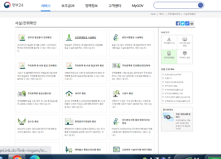
Task: Open 시공자 확인 link
Action: (x=128, y=94)
